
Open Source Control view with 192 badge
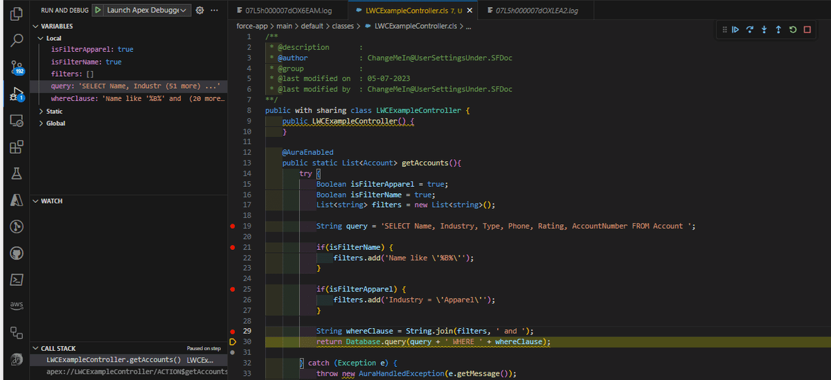(17, 67)
